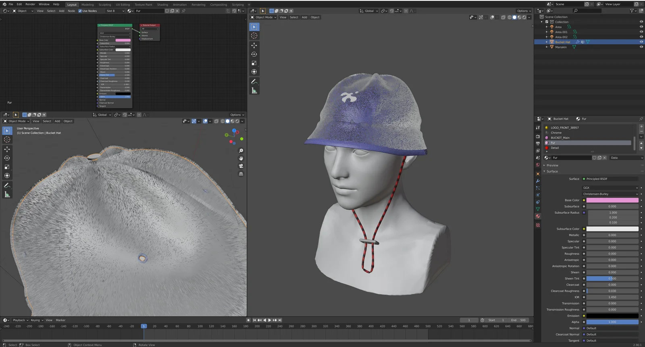The height and width of the screenshot is (347, 645).
Task: Switch to the Shading workspace tab
Action: tap(162, 5)
